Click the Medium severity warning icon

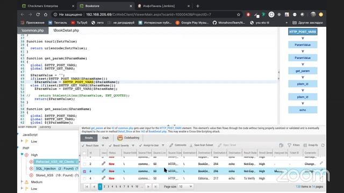(26, 182)
